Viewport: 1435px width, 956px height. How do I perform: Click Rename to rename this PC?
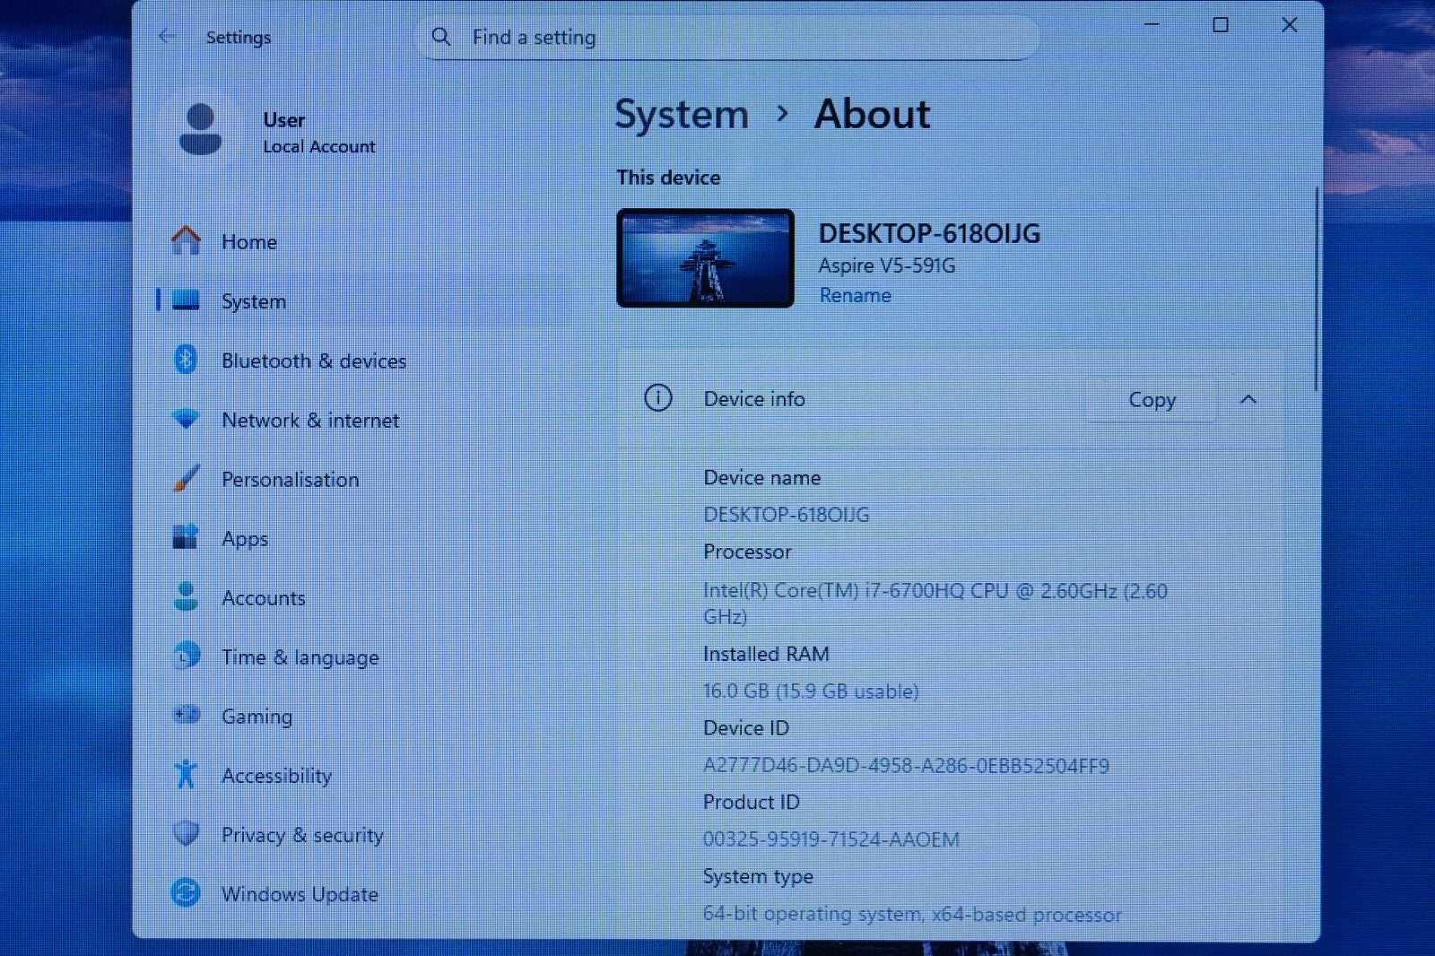[x=854, y=295]
